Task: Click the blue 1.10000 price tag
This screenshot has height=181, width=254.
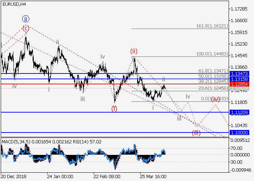Action: click(x=239, y=133)
